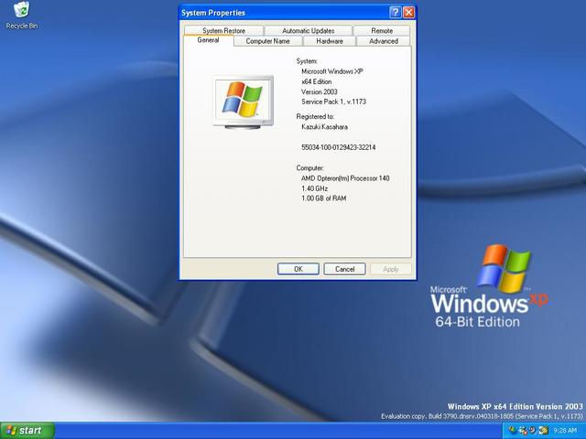The height and width of the screenshot is (439, 586).
Task: Open the Recycle Bin desktop icon
Action: coord(22,16)
